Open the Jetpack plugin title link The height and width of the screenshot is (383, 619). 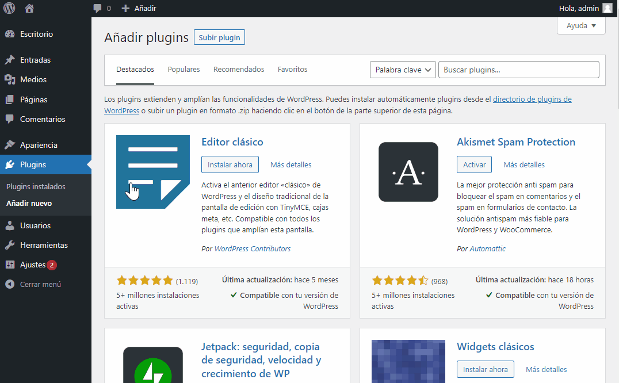click(261, 360)
